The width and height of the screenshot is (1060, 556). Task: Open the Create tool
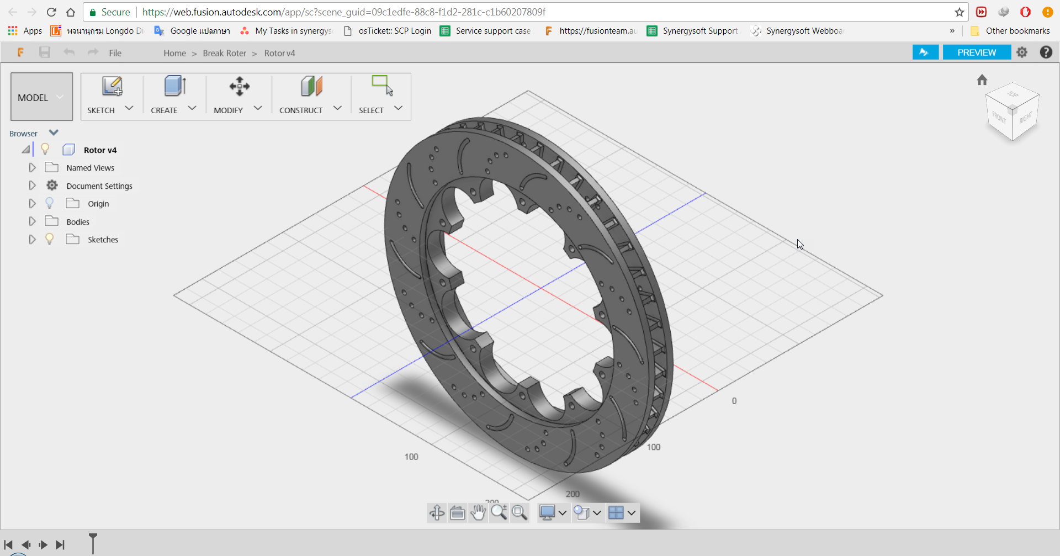[x=173, y=86]
